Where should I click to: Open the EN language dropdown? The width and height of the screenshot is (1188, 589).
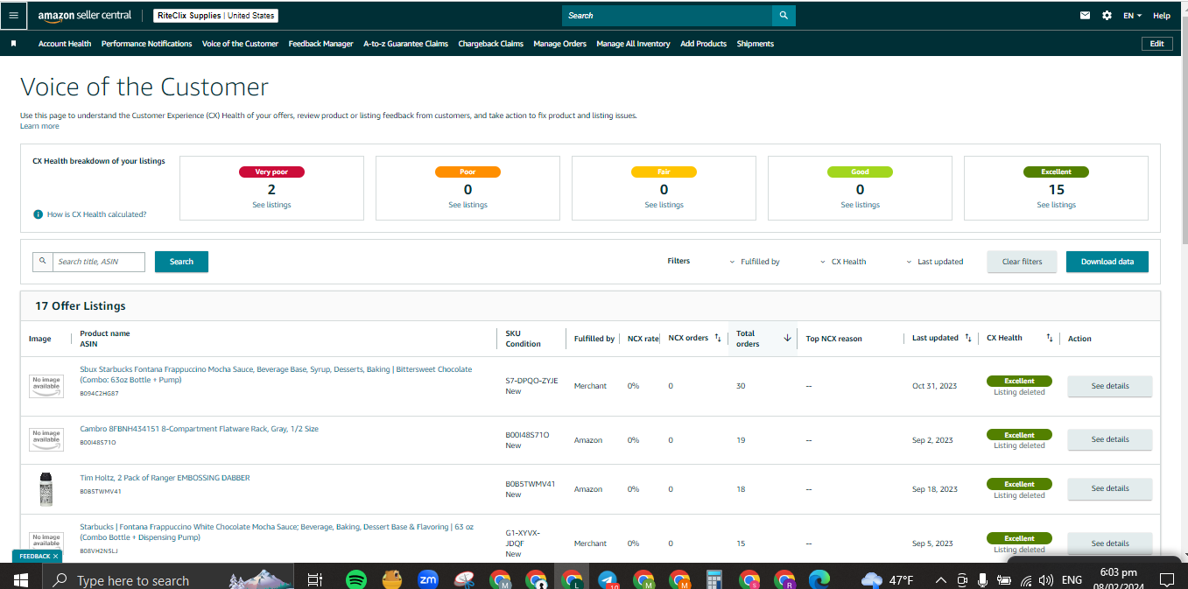1133,16
